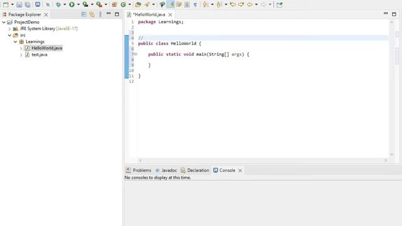Expand the JRE System Library node
Screen dimensions: 402x226
click(10, 29)
